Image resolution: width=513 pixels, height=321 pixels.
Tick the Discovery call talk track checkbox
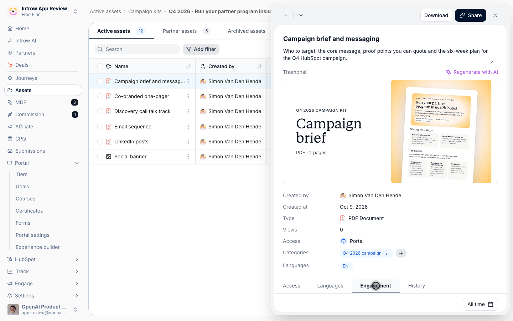point(100,111)
